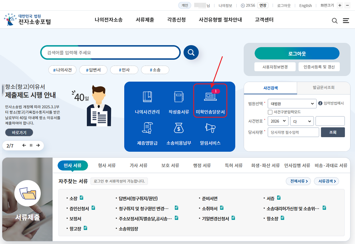This screenshot has height=244, width=355.
Task: Open header magnifier search icon
Action: [x=335, y=21]
